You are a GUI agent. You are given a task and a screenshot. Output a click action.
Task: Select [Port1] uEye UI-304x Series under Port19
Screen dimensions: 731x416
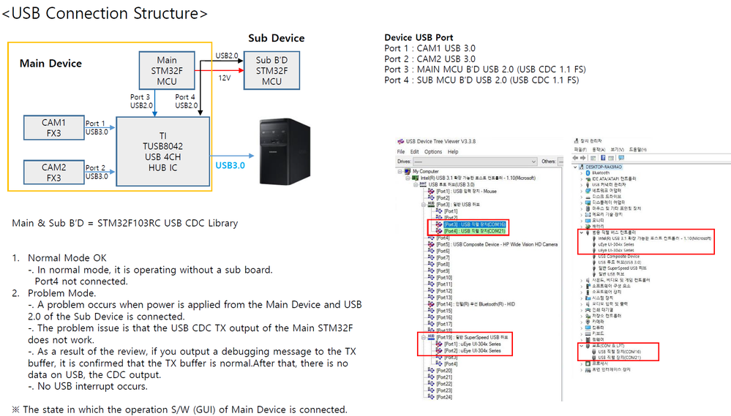click(472, 344)
